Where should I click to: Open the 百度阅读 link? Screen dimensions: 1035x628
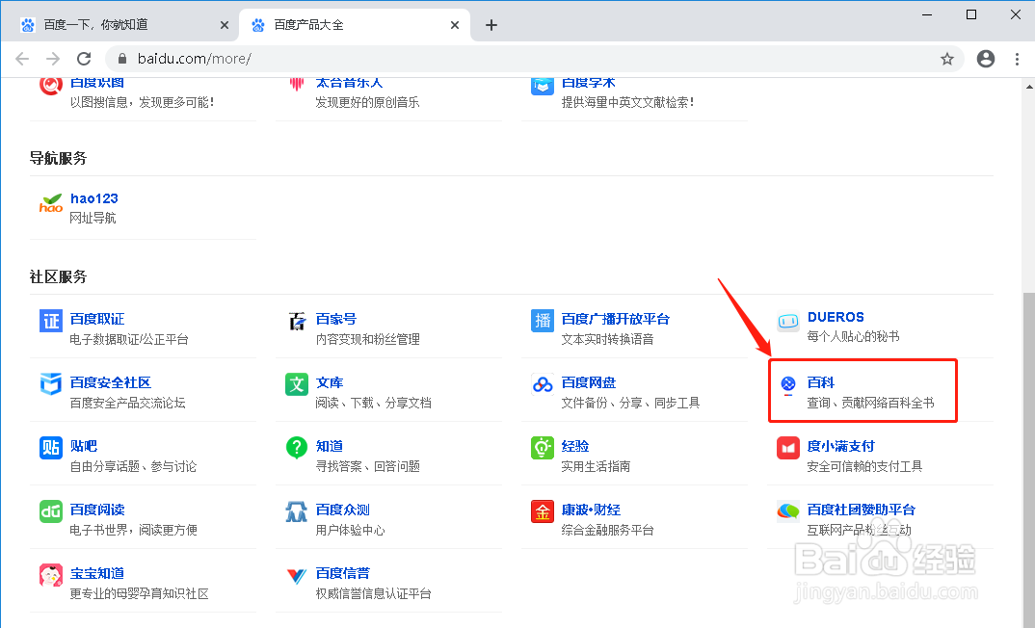[x=97, y=510]
